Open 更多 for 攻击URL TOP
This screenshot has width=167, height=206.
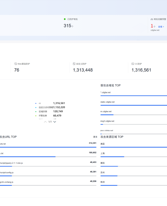pos(95,137)
